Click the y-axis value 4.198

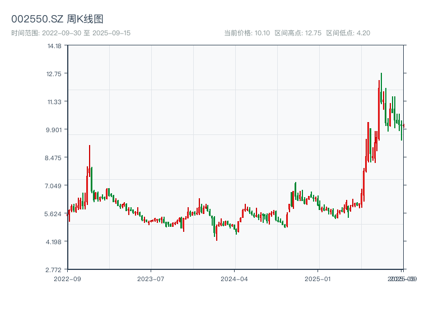click(53, 242)
